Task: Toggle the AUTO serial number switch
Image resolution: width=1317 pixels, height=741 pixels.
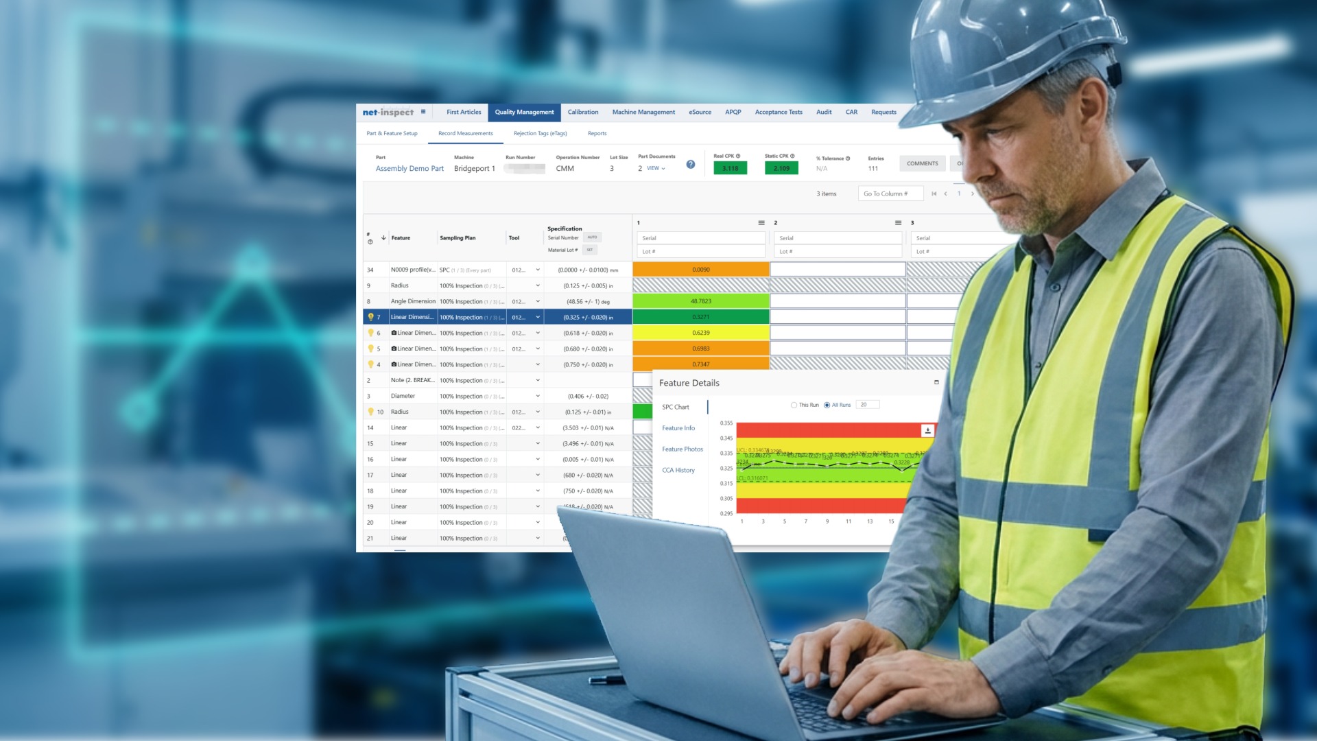Action: (x=592, y=237)
